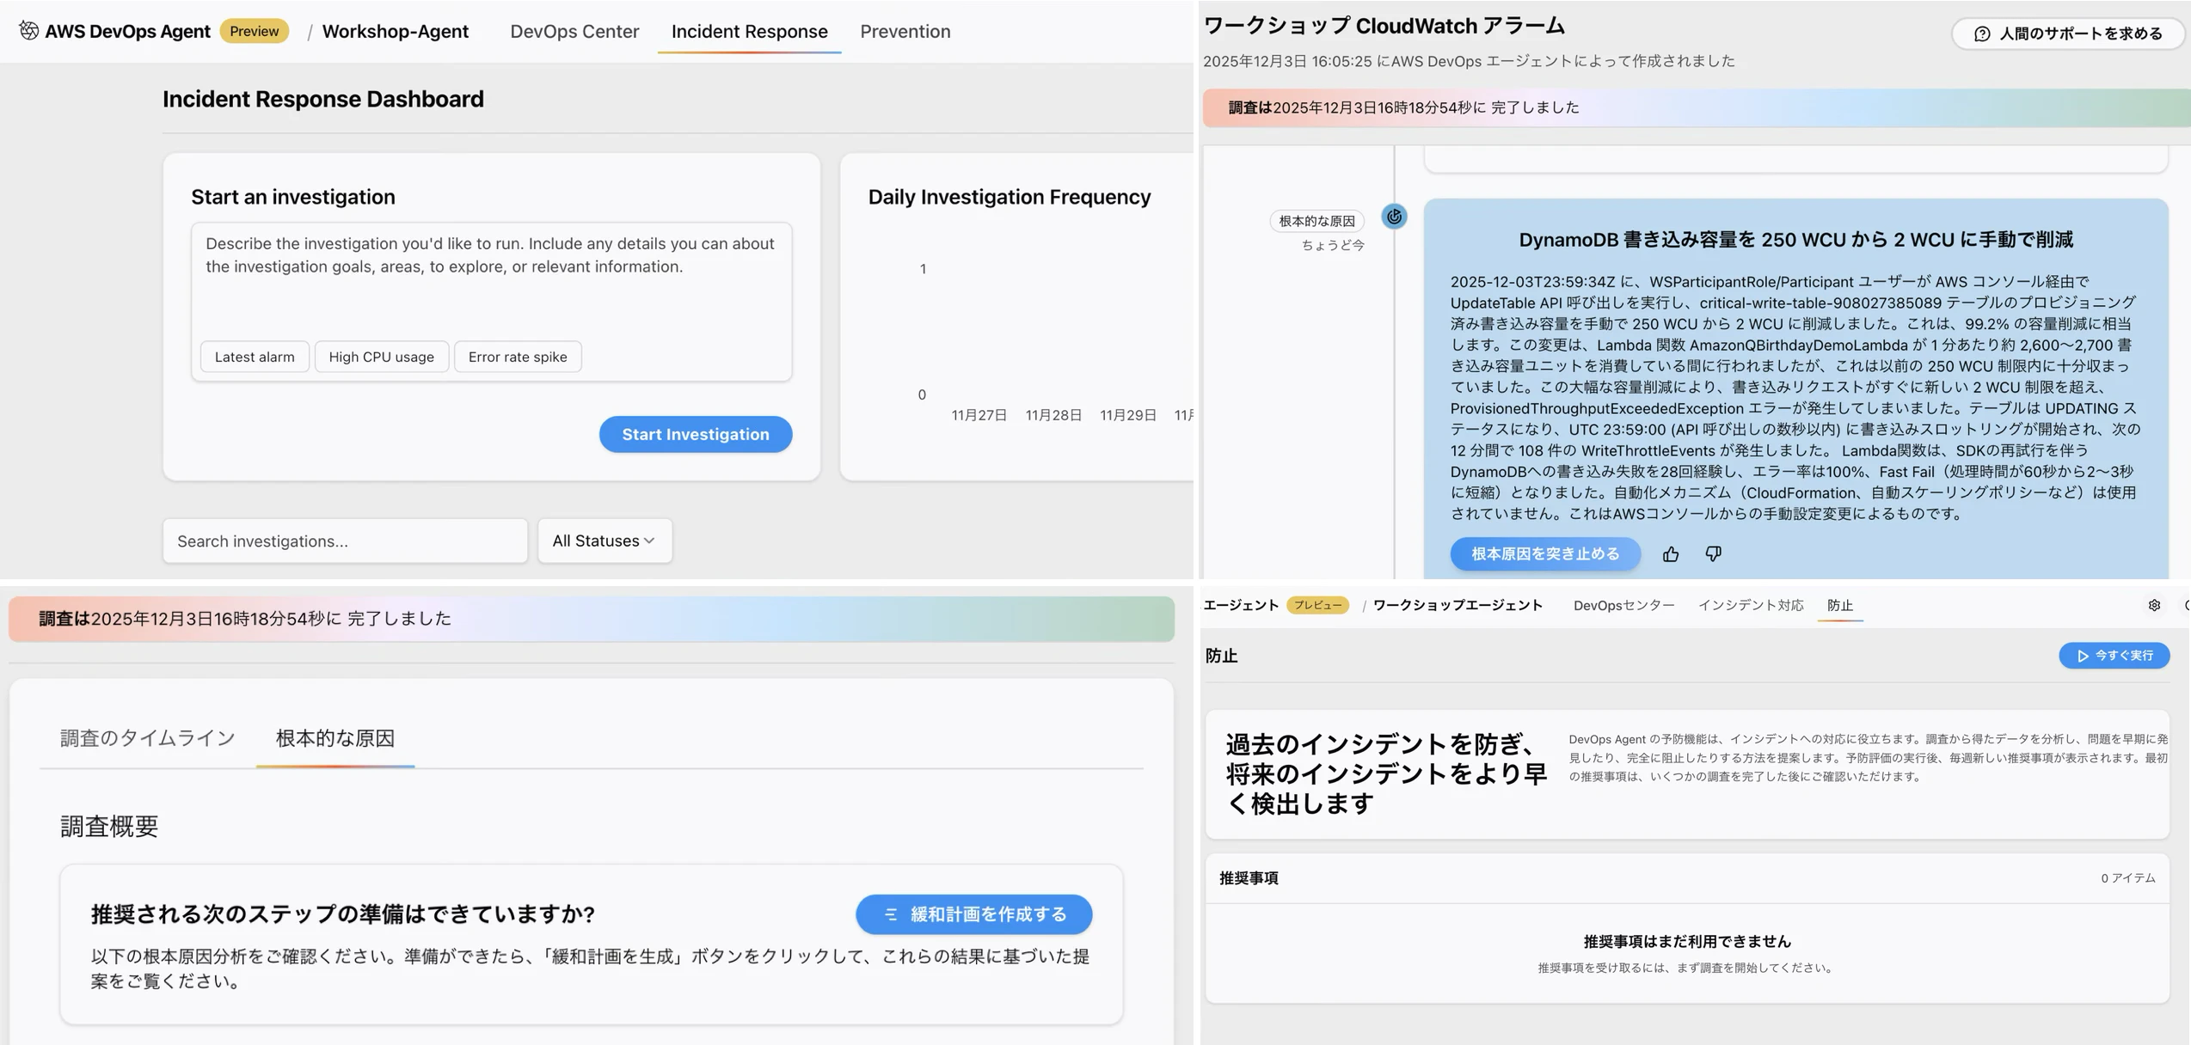
Task: Click the 11月27日 chart axis label
Action: point(979,415)
